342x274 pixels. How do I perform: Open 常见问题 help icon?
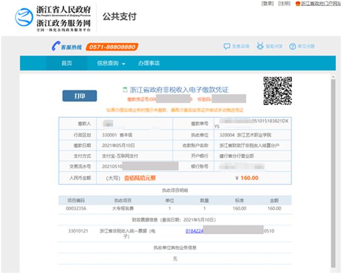(x=292, y=47)
